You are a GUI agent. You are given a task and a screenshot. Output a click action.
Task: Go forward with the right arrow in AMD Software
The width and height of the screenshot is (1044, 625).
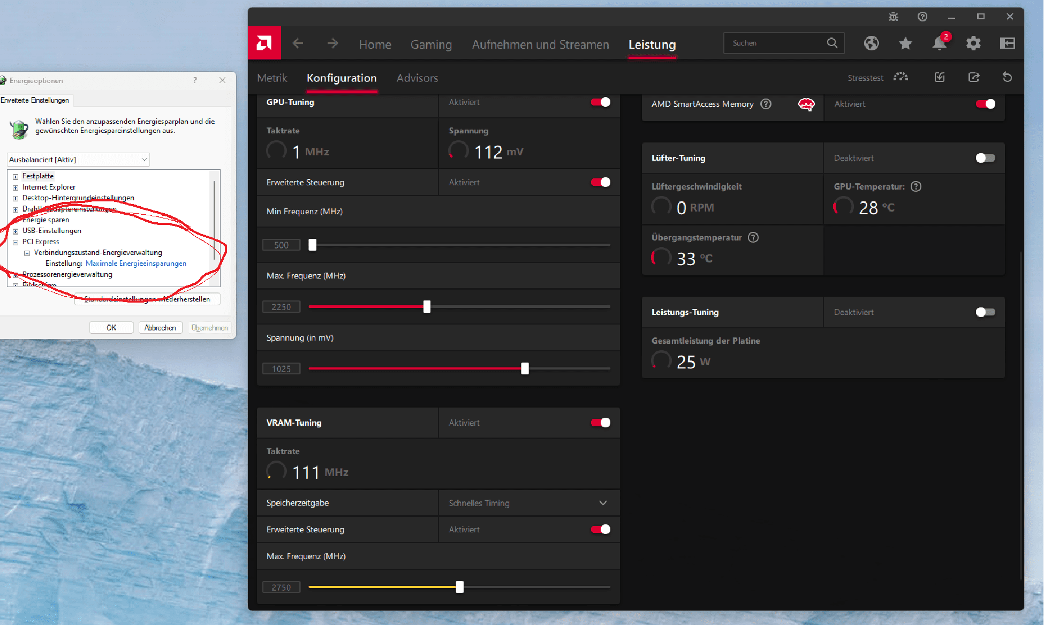(x=332, y=43)
